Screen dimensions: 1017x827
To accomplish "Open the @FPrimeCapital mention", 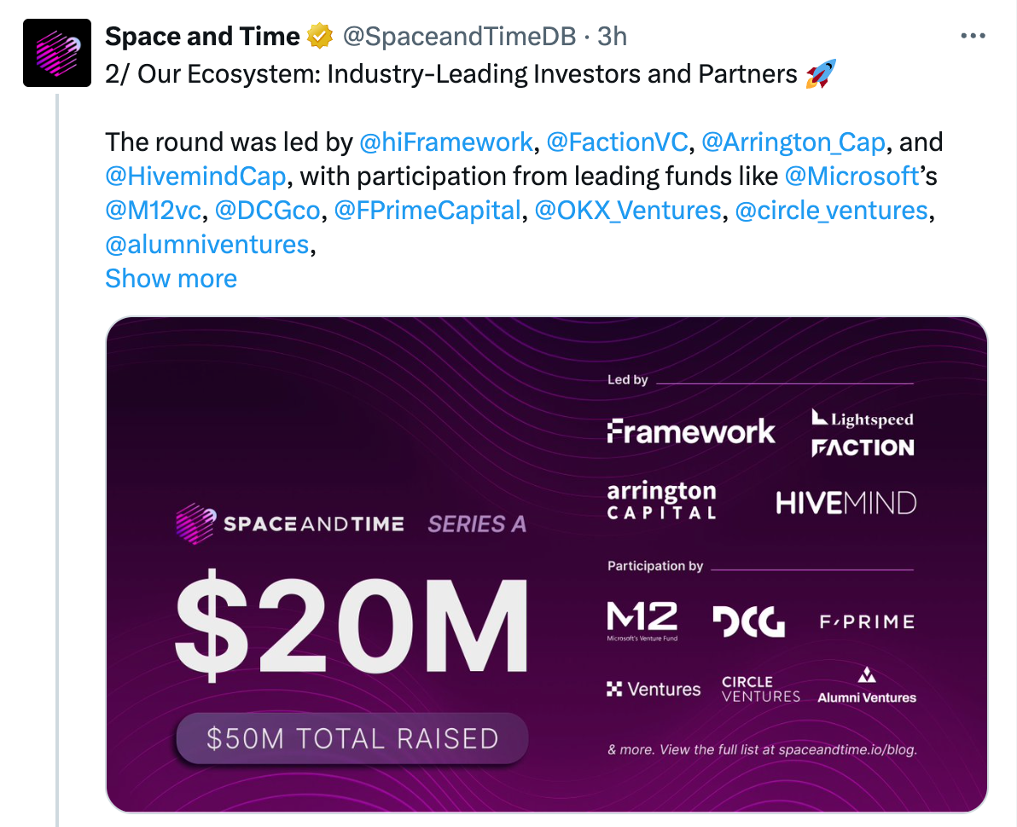I will pos(427,211).
